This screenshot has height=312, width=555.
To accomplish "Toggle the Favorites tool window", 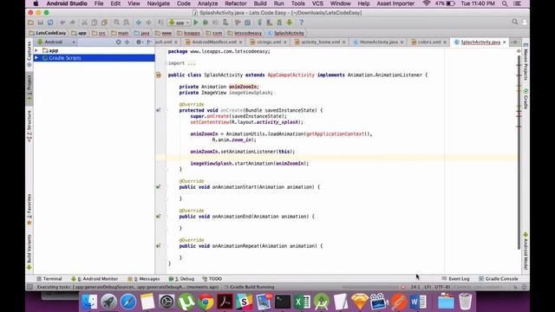I will tap(29, 210).
